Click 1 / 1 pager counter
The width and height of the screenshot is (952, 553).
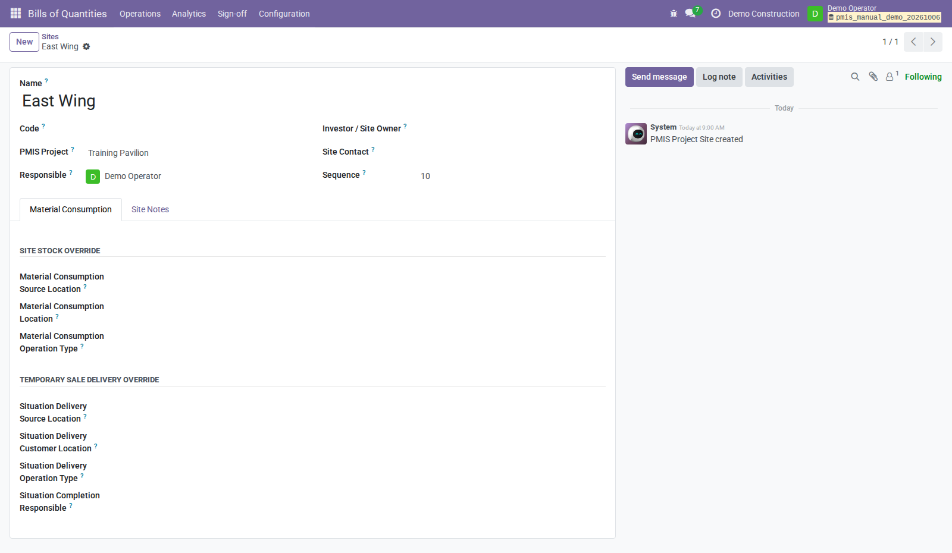pos(890,42)
